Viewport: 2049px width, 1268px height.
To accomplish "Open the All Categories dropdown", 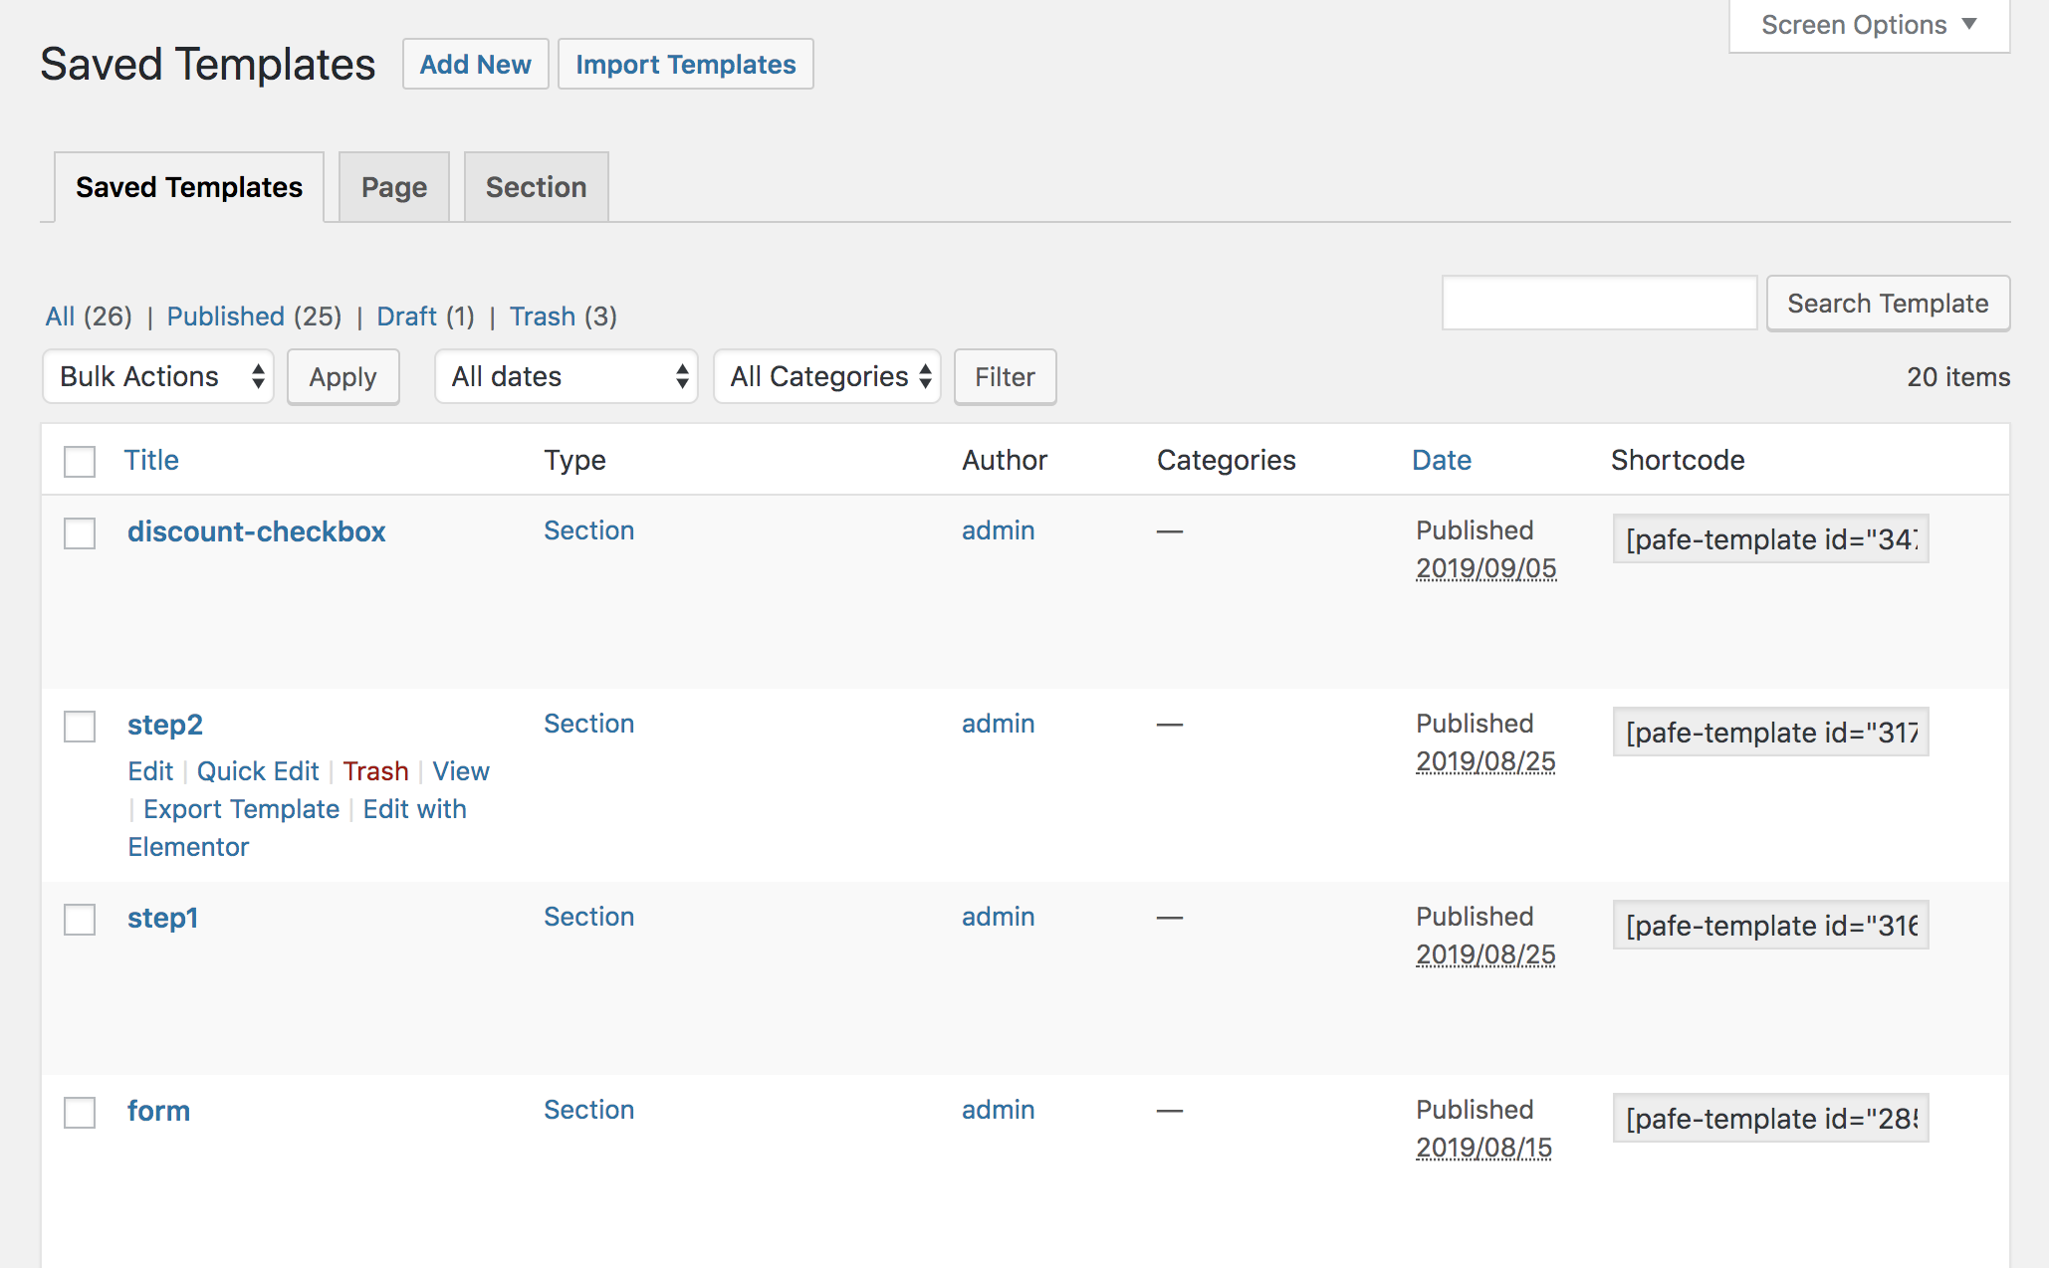I will (827, 376).
